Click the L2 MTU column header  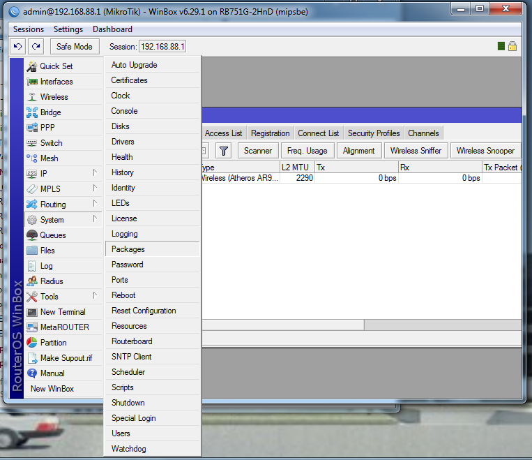297,167
